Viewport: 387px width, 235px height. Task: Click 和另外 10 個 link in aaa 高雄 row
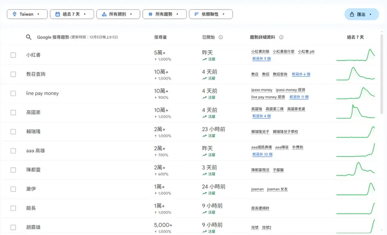262,155
